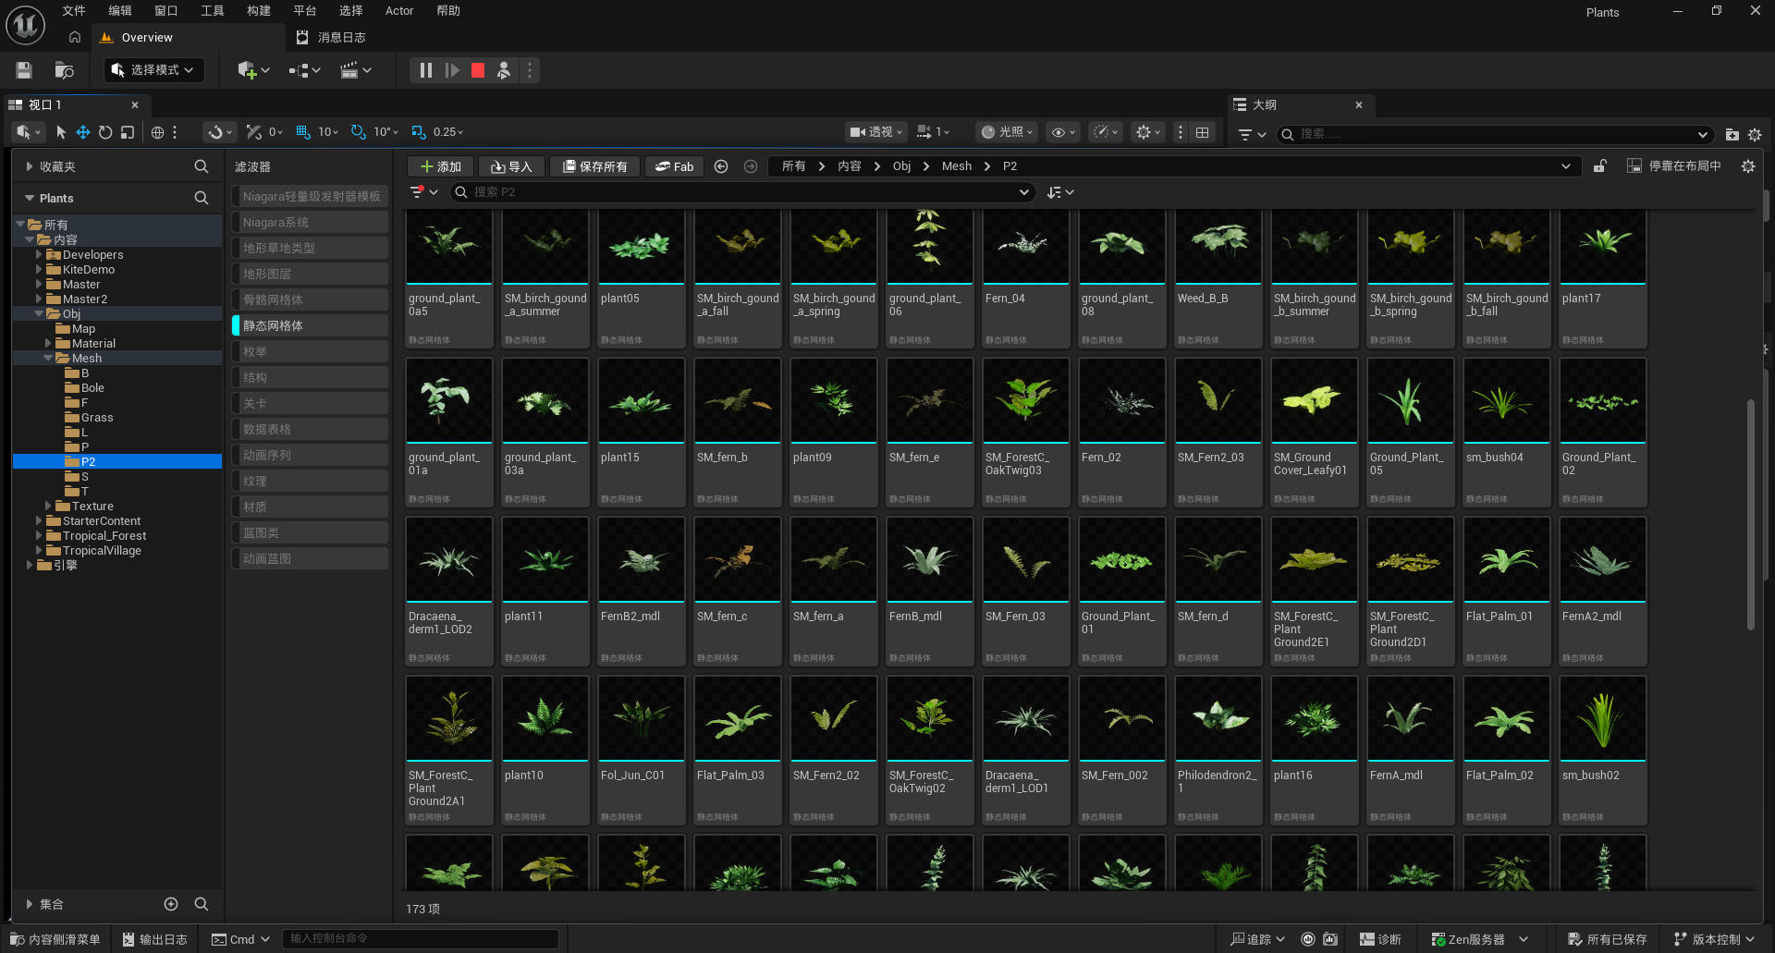This screenshot has height=953, width=1775.
Task: Pause the simulation playback
Action: point(425,70)
